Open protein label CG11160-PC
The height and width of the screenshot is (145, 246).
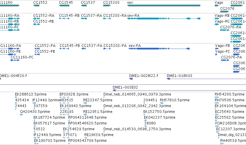[x=22, y=57]
